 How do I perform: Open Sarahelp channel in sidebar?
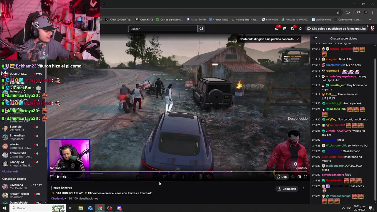pos(23,128)
